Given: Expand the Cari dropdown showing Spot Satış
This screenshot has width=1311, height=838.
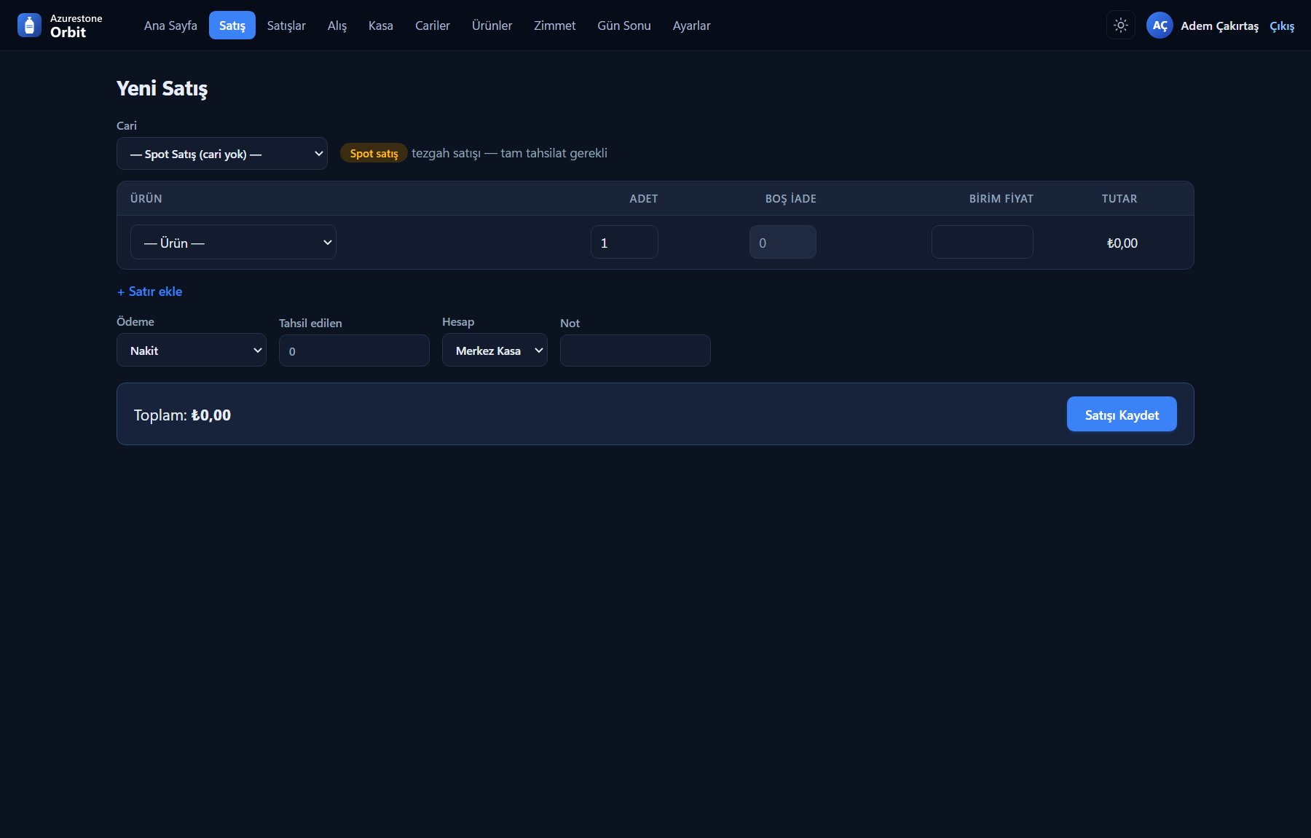Looking at the screenshot, I should [222, 154].
